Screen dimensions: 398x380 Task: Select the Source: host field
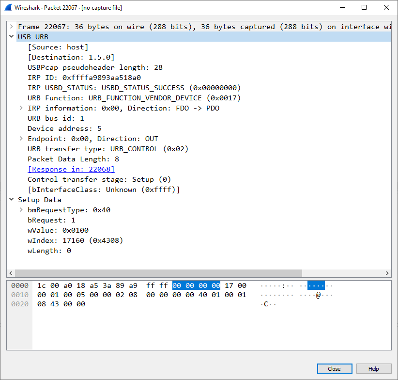pyautogui.click(x=53, y=47)
